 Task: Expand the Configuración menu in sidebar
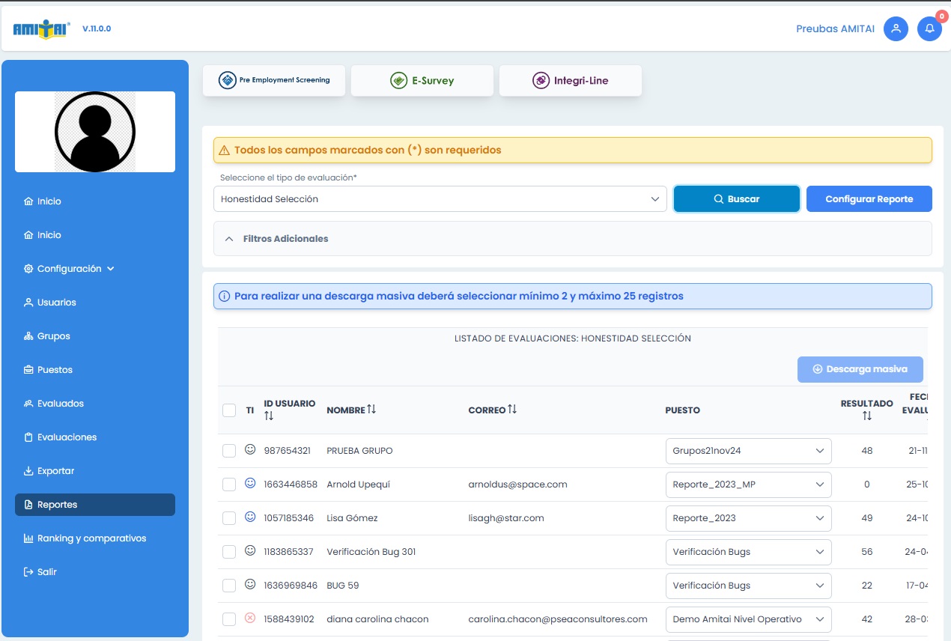click(69, 269)
